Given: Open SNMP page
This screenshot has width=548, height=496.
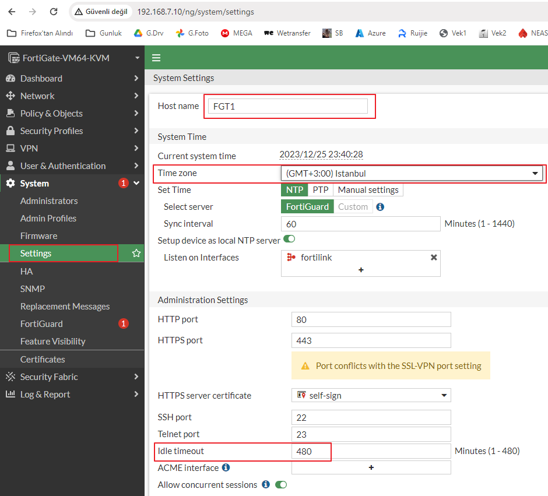Looking at the screenshot, I should coord(33,289).
